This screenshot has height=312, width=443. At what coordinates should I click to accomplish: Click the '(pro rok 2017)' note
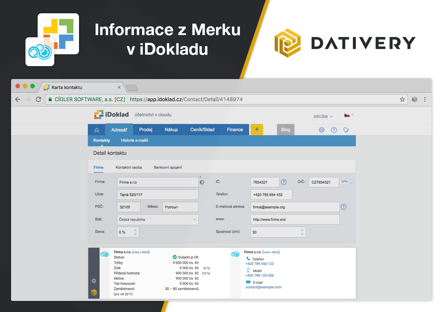123,294
